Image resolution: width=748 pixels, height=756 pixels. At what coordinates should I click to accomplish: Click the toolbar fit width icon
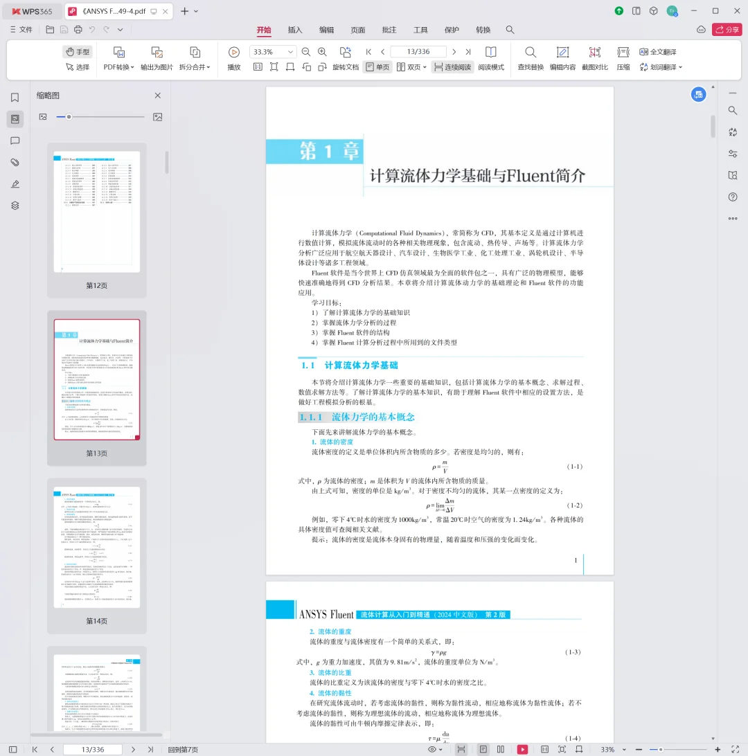click(290, 67)
